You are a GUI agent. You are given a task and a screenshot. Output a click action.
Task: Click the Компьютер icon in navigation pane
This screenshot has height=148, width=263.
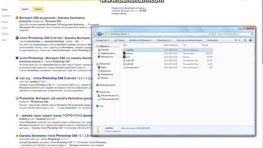[97, 92]
